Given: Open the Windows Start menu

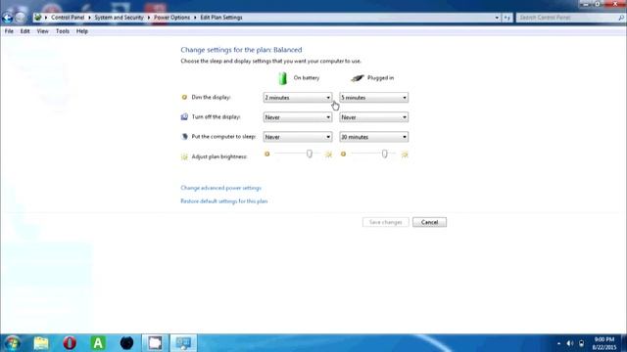Looking at the screenshot, I should click(x=12, y=343).
